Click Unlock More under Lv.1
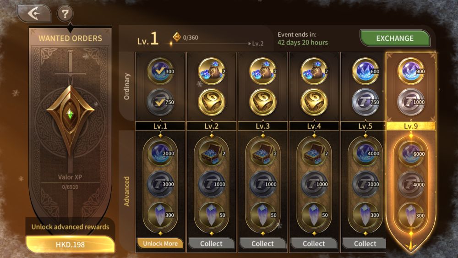The image size is (458, 258). click(160, 243)
